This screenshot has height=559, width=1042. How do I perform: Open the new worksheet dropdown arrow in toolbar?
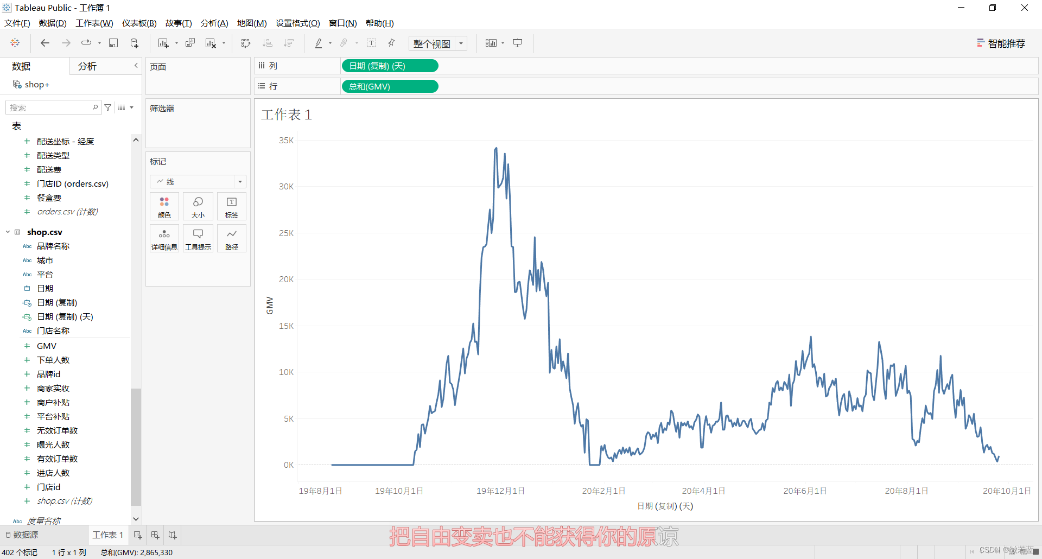[176, 43]
